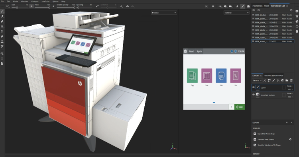
Task: Switch to the Texture Set List tab
Action: [277, 6]
